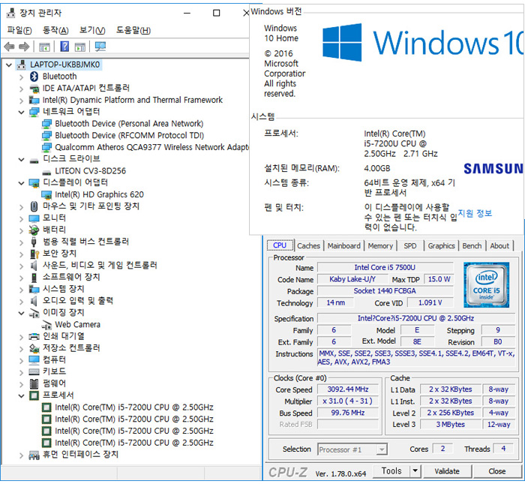The height and width of the screenshot is (484, 525).
Task: Click the 오디오 입력 및 출력 speaker icon
Action: coord(34,301)
